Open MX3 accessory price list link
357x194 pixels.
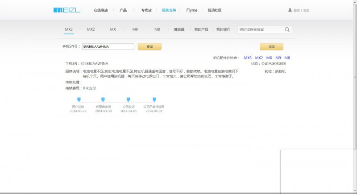[x=248, y=58]
